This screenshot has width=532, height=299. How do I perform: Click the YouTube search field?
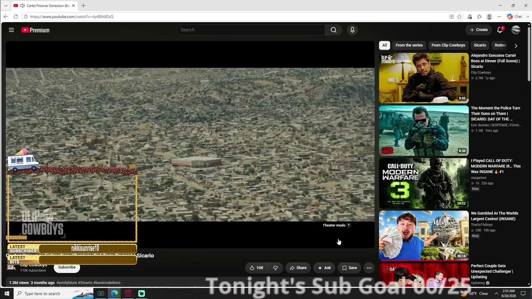click(251, 30)
